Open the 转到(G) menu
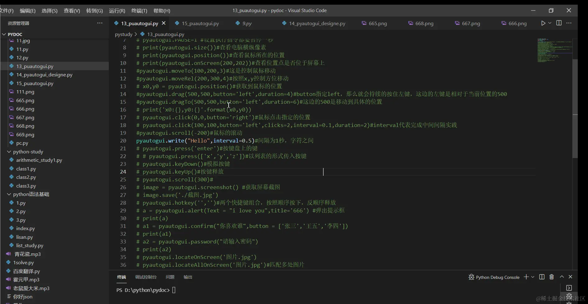Image resolution: width=588 pixels, height=304 pixels. (94, 11)
